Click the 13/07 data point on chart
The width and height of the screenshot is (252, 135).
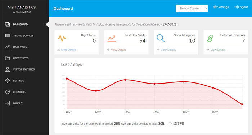[x=125, y=80]
